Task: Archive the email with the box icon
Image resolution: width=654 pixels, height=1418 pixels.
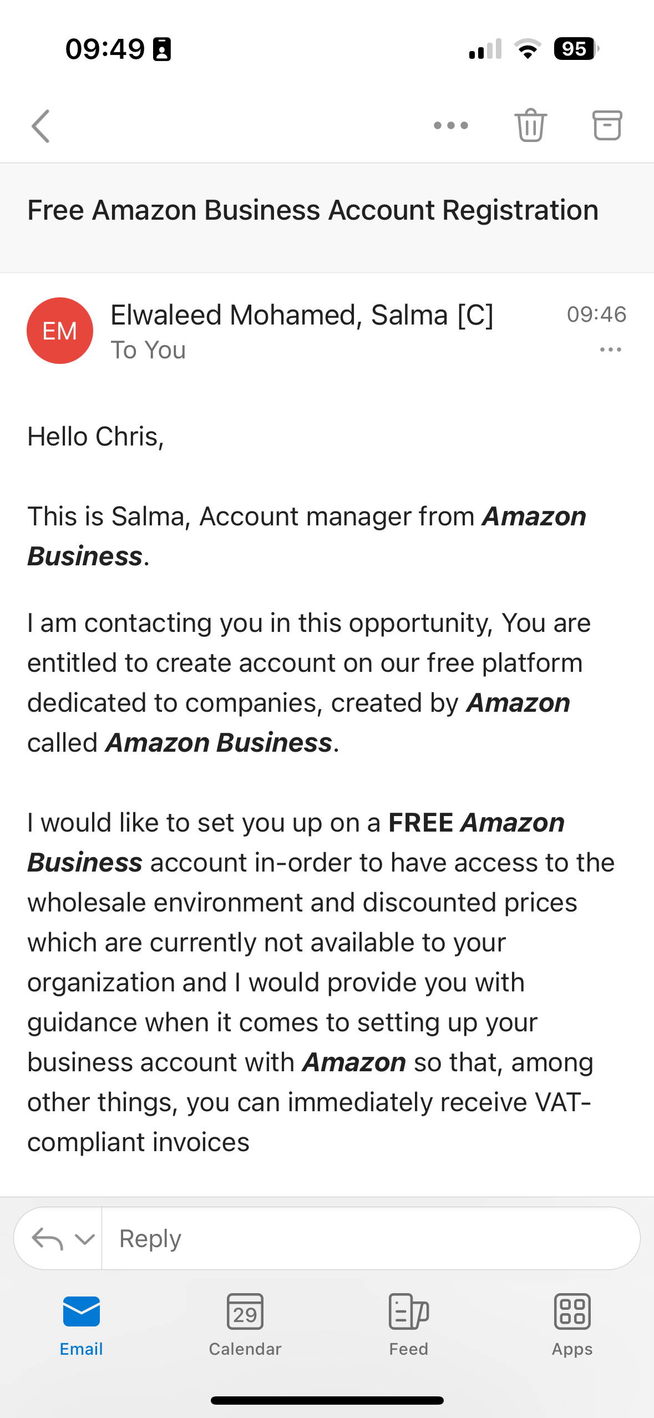Action: [x=607, y=125]
